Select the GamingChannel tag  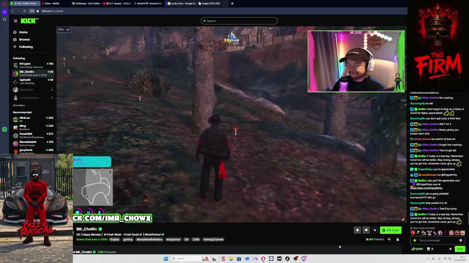[213, 240]
